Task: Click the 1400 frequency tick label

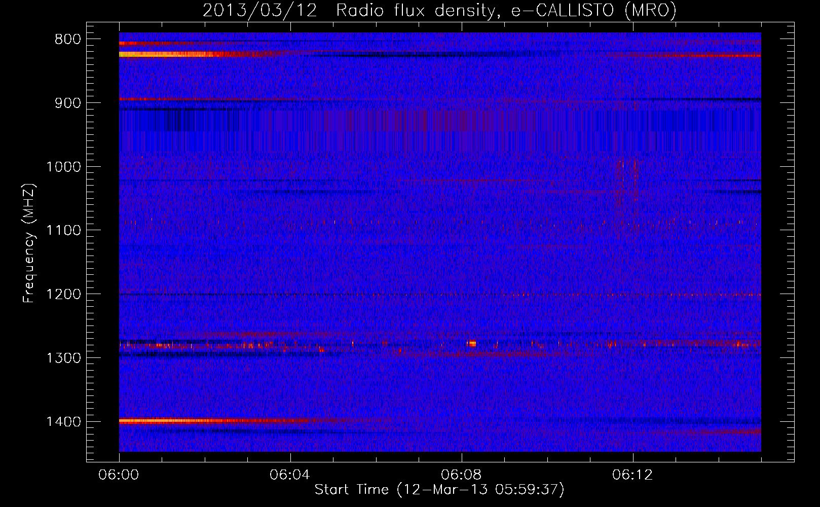Action: click(x=63, y=422)
